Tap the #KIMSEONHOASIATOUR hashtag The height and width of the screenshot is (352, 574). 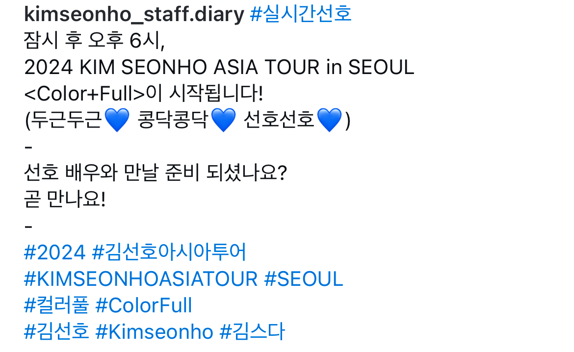[141, 279]
